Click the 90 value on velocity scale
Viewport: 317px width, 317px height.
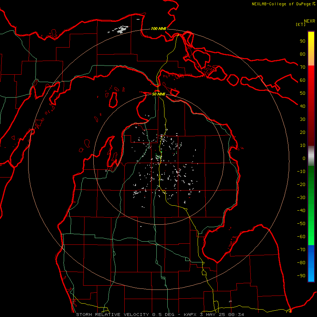[x=303, y=41]
